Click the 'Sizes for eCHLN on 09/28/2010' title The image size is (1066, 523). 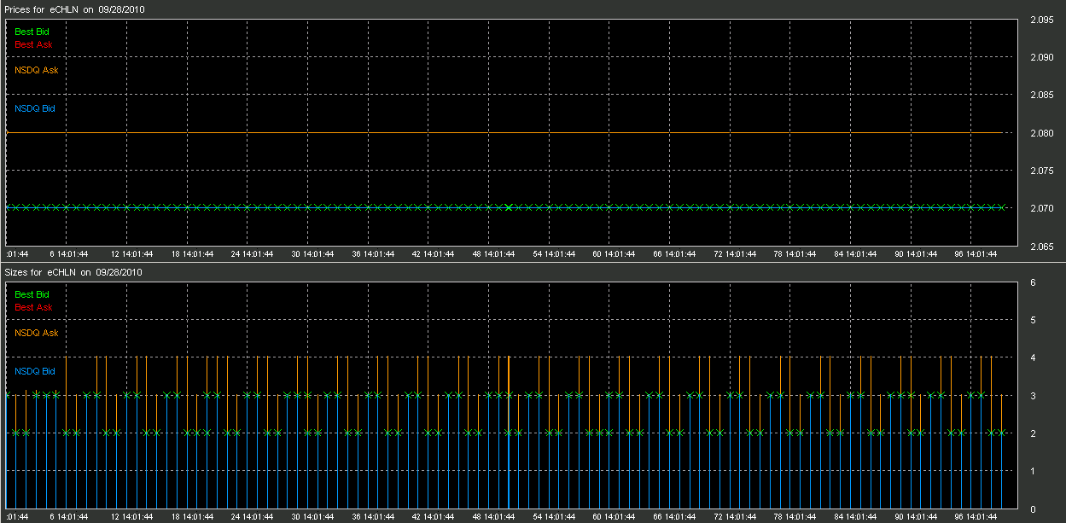pos(73,273)
